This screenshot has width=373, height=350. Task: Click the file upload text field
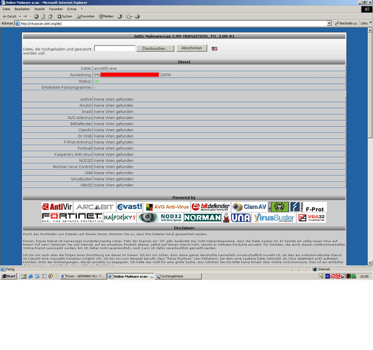coord(115,48)
